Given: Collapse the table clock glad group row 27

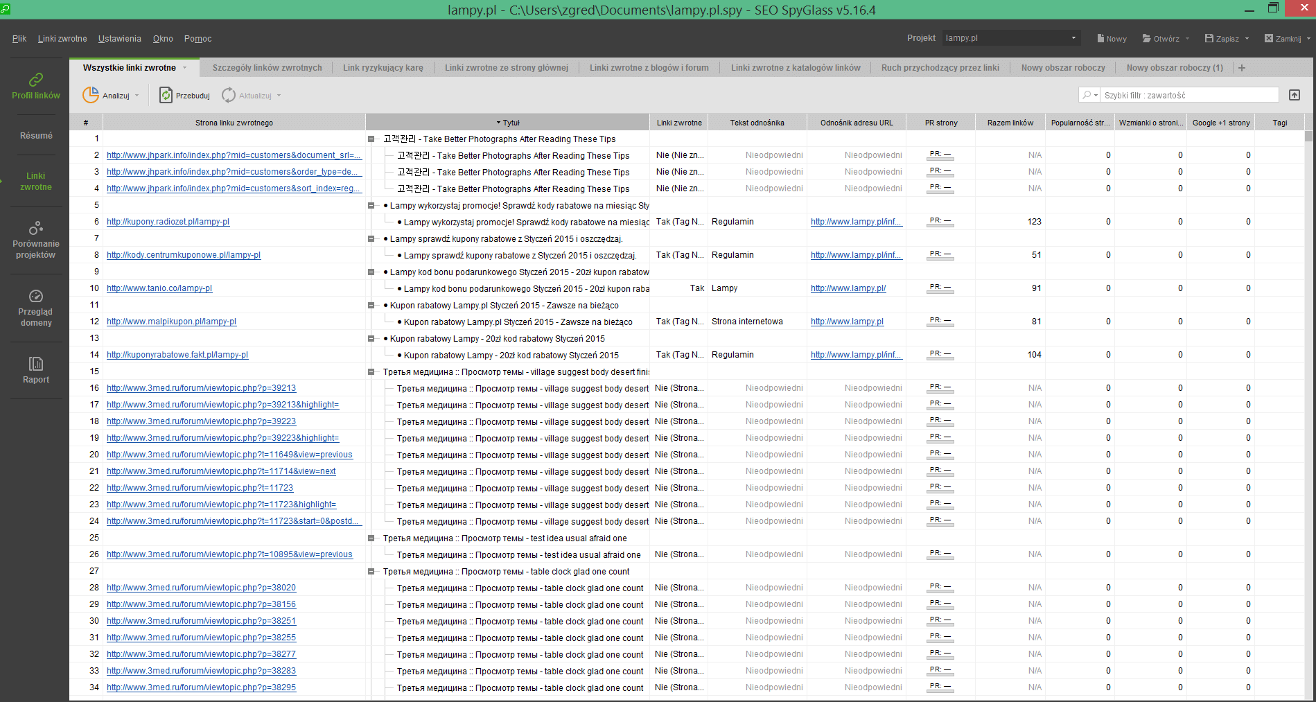Looking at the screenshot, I should (371, 572).
